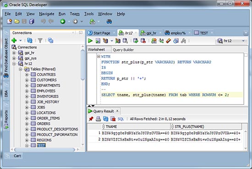This screenshot has width=252, height=169.
Task: Expand the gpi_hr connection node
Action: coord(14,53)
